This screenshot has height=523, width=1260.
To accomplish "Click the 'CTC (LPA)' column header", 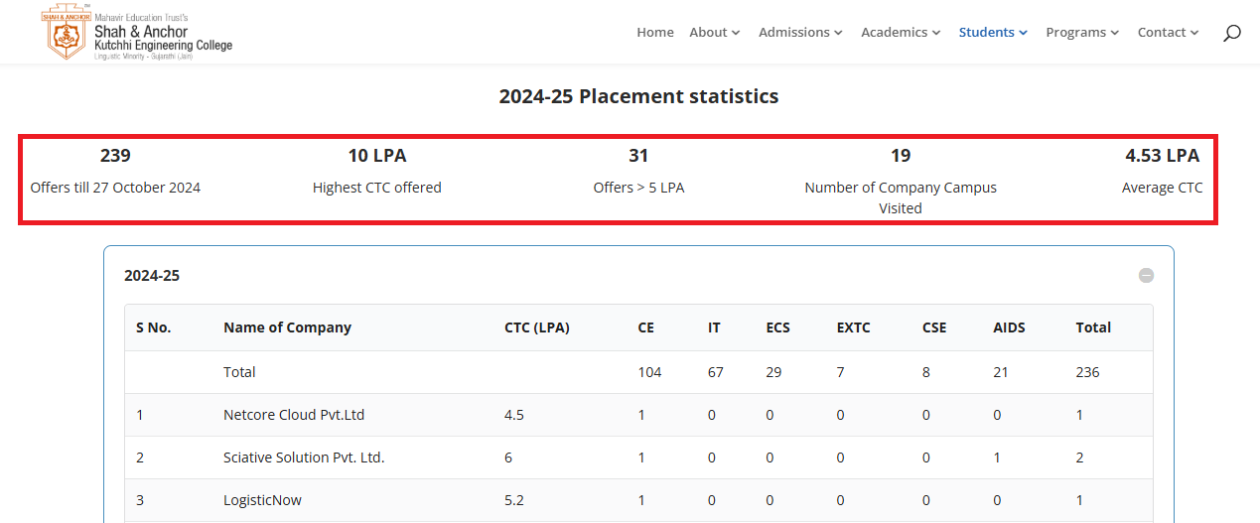I will (x=537, y=327).
